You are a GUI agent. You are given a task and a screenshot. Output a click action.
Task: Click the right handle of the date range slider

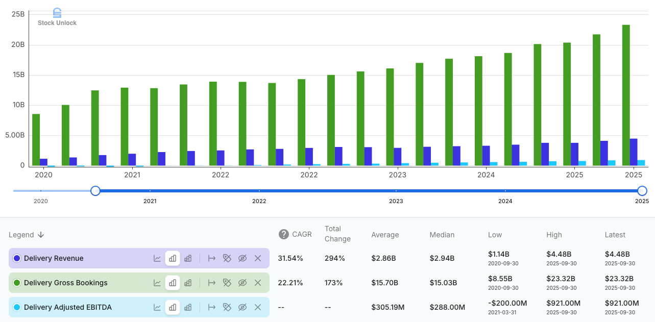(x=642, y=191)
